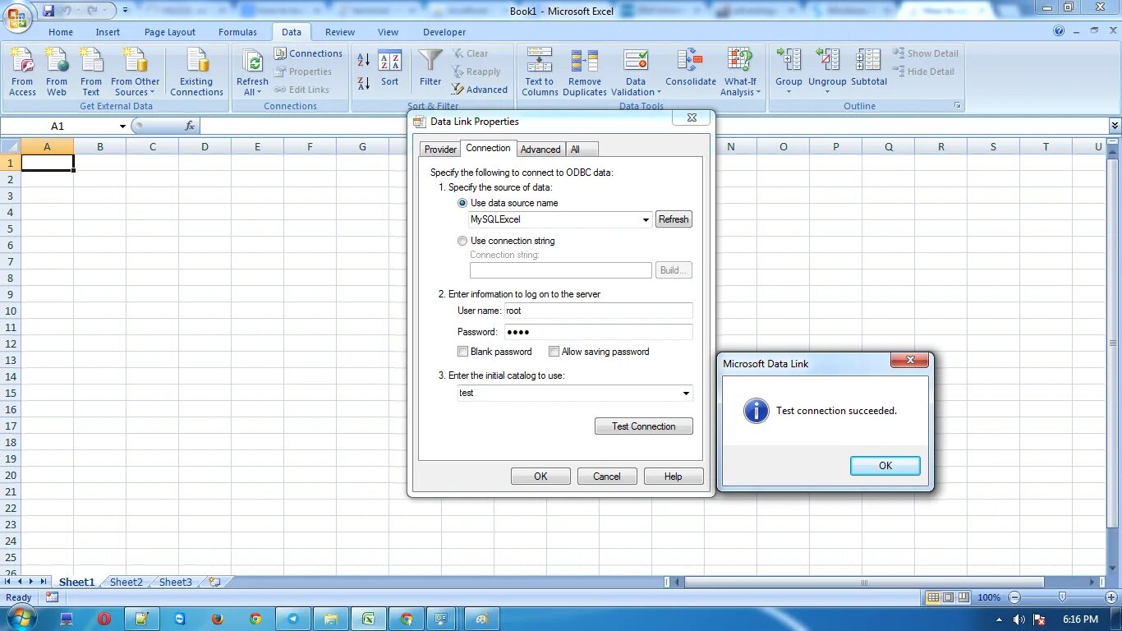Screen dimensions: 1122x631
Task: Open the Home ribbon tab
Action: coord(61,32)
